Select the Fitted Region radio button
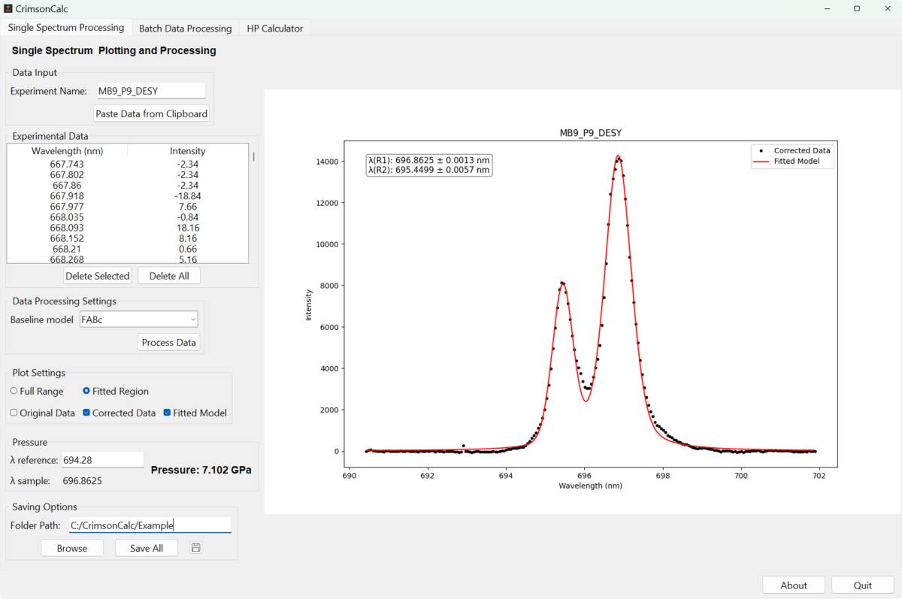 tap(86, 391)
